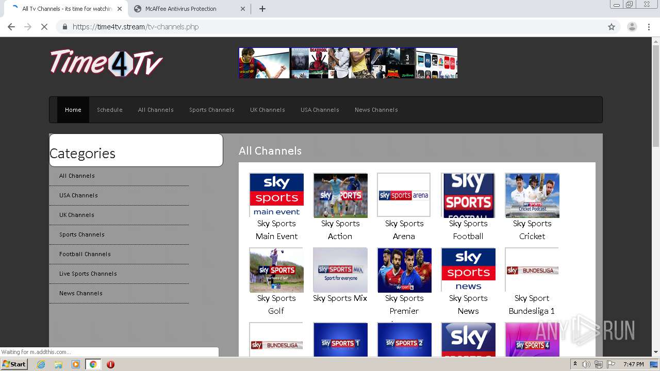Click the stop loading button
The width and height of the screenshot is (660, 371).
[44, 27]
